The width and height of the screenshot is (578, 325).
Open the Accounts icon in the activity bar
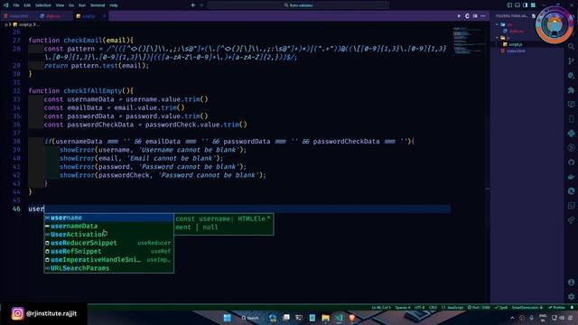571,283
